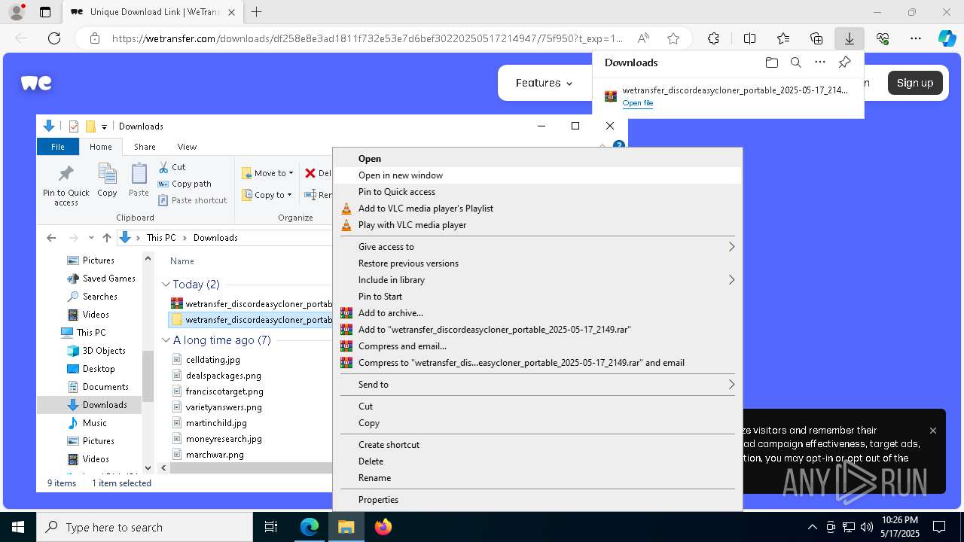This screenshot has width=964, height=542.
Task: Click the taskbar search box
Action: click(145, 527)
